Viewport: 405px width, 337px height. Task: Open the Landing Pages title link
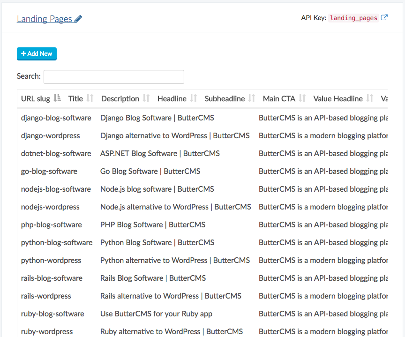tap(45, 19)
